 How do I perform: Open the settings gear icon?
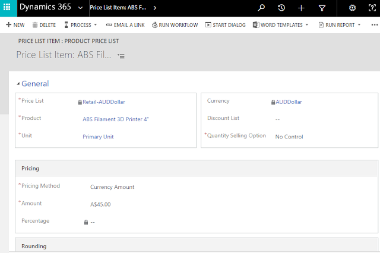352,8
